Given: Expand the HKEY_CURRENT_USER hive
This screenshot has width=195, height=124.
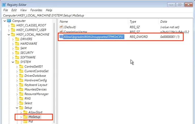Looking at the screenshot, I should coord(9,30).
